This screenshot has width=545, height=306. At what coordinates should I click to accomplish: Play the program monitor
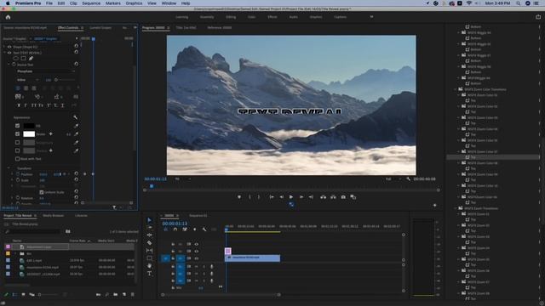click(291, 197)
